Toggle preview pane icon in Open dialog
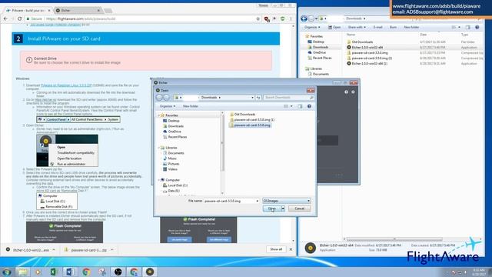Viewport: 492px width, 277px height. coord(300,106)
